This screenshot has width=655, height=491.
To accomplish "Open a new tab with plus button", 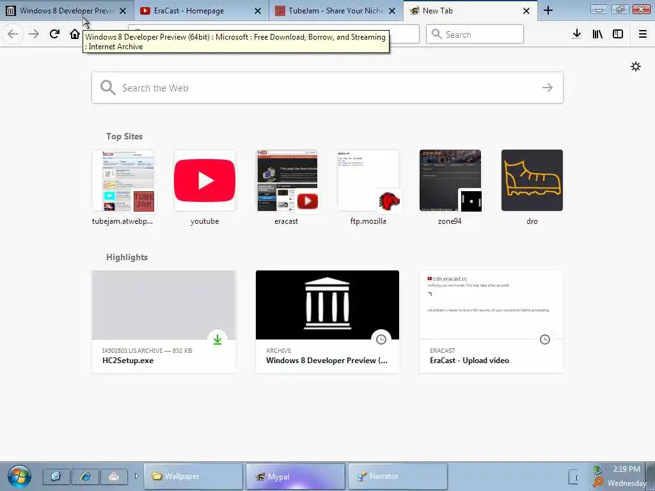I will point(548,10).
